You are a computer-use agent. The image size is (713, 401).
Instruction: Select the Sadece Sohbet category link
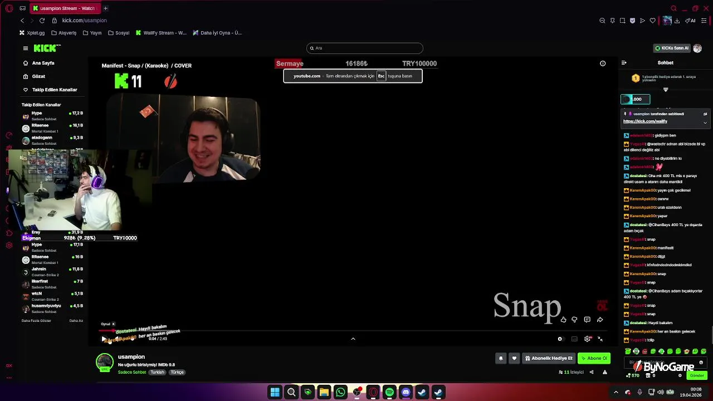click(x=132, y=372)
